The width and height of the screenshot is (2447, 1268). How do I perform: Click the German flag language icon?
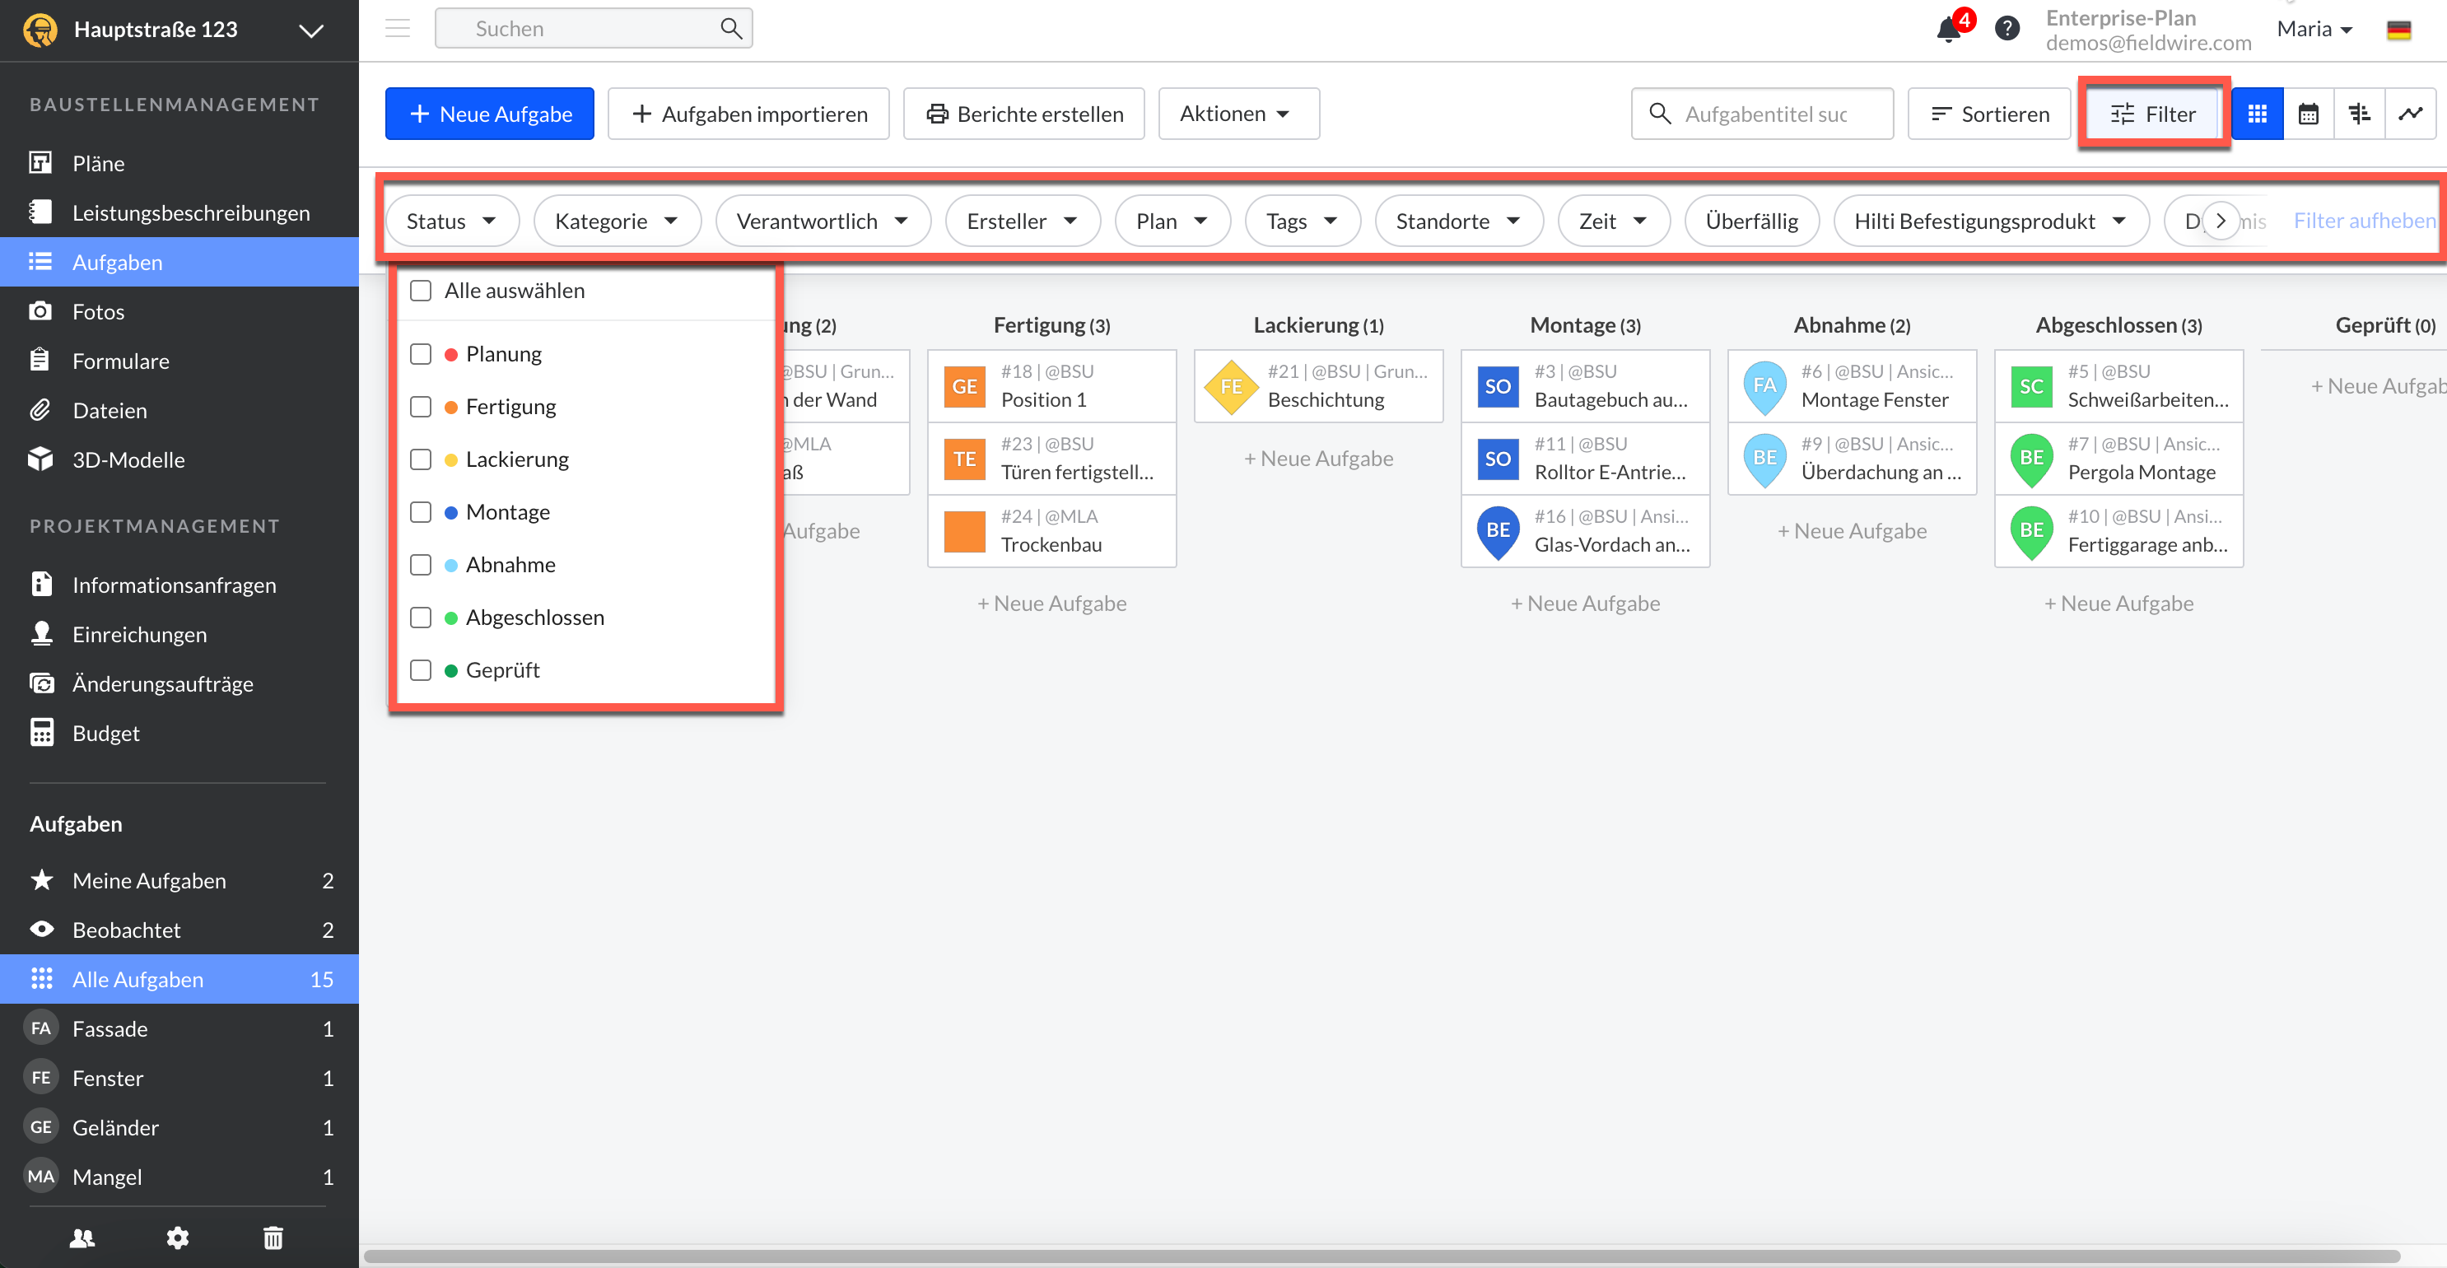(2398, 30)
